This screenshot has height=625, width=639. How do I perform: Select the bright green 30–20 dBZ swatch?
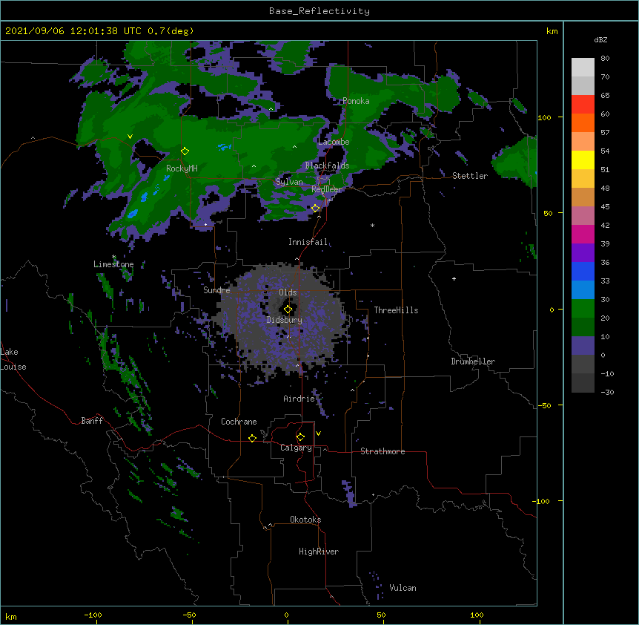click(x=583, y=309)
